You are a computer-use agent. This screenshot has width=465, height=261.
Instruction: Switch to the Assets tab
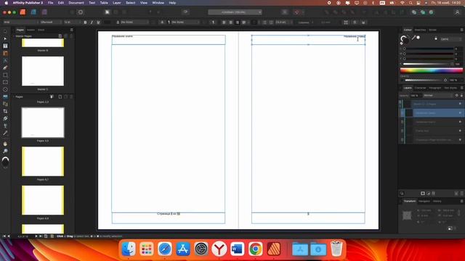[31, 30]
